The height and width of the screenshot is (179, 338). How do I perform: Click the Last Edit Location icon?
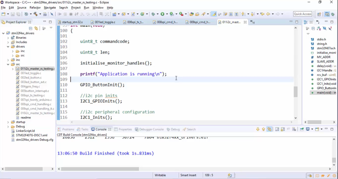[262, 14]
